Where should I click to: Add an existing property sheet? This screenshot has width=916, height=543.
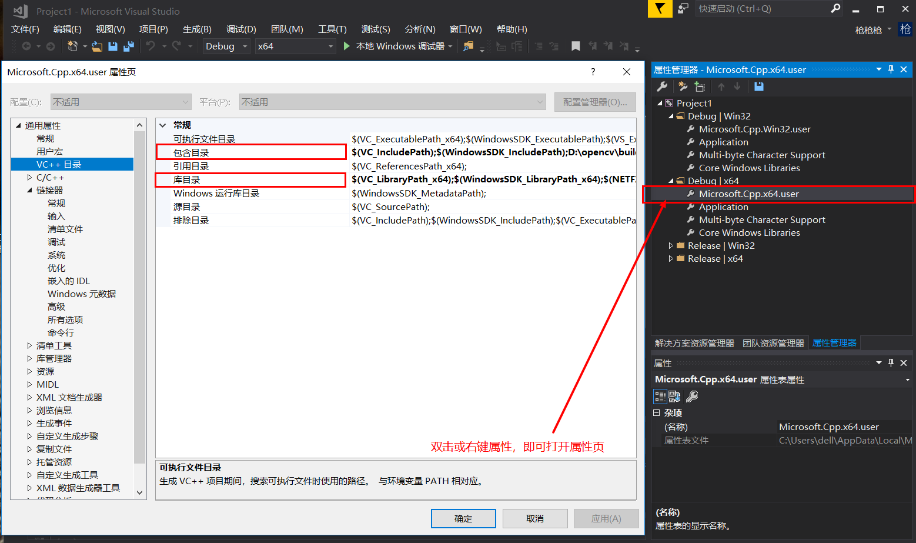700,86
